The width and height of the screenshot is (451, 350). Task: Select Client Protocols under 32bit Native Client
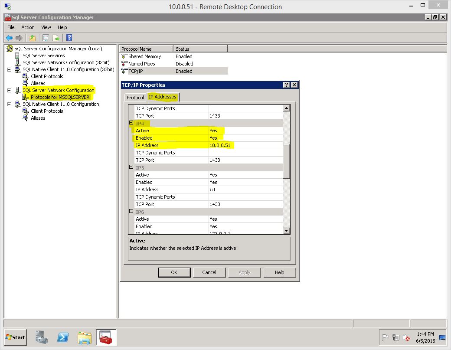[x=47, y=76]
